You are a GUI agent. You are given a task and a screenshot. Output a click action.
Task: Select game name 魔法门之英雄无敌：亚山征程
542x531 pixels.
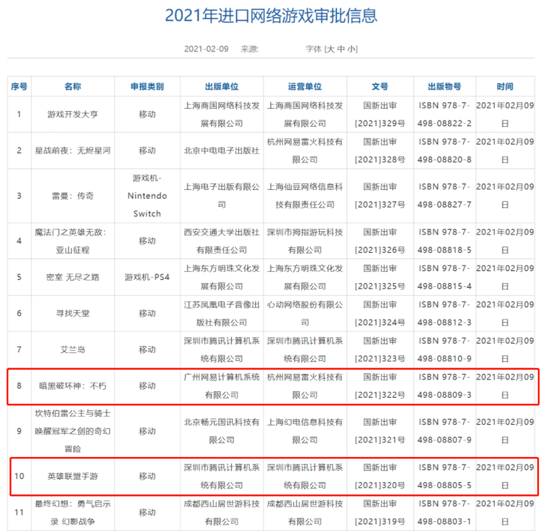[72, 241]
